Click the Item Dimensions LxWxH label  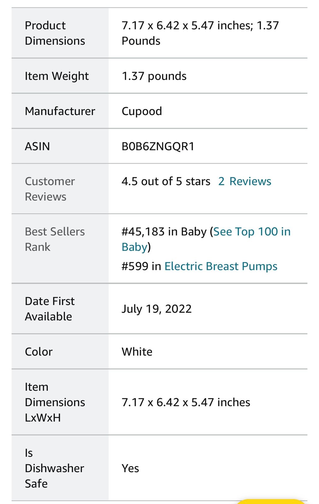(55, 402)
